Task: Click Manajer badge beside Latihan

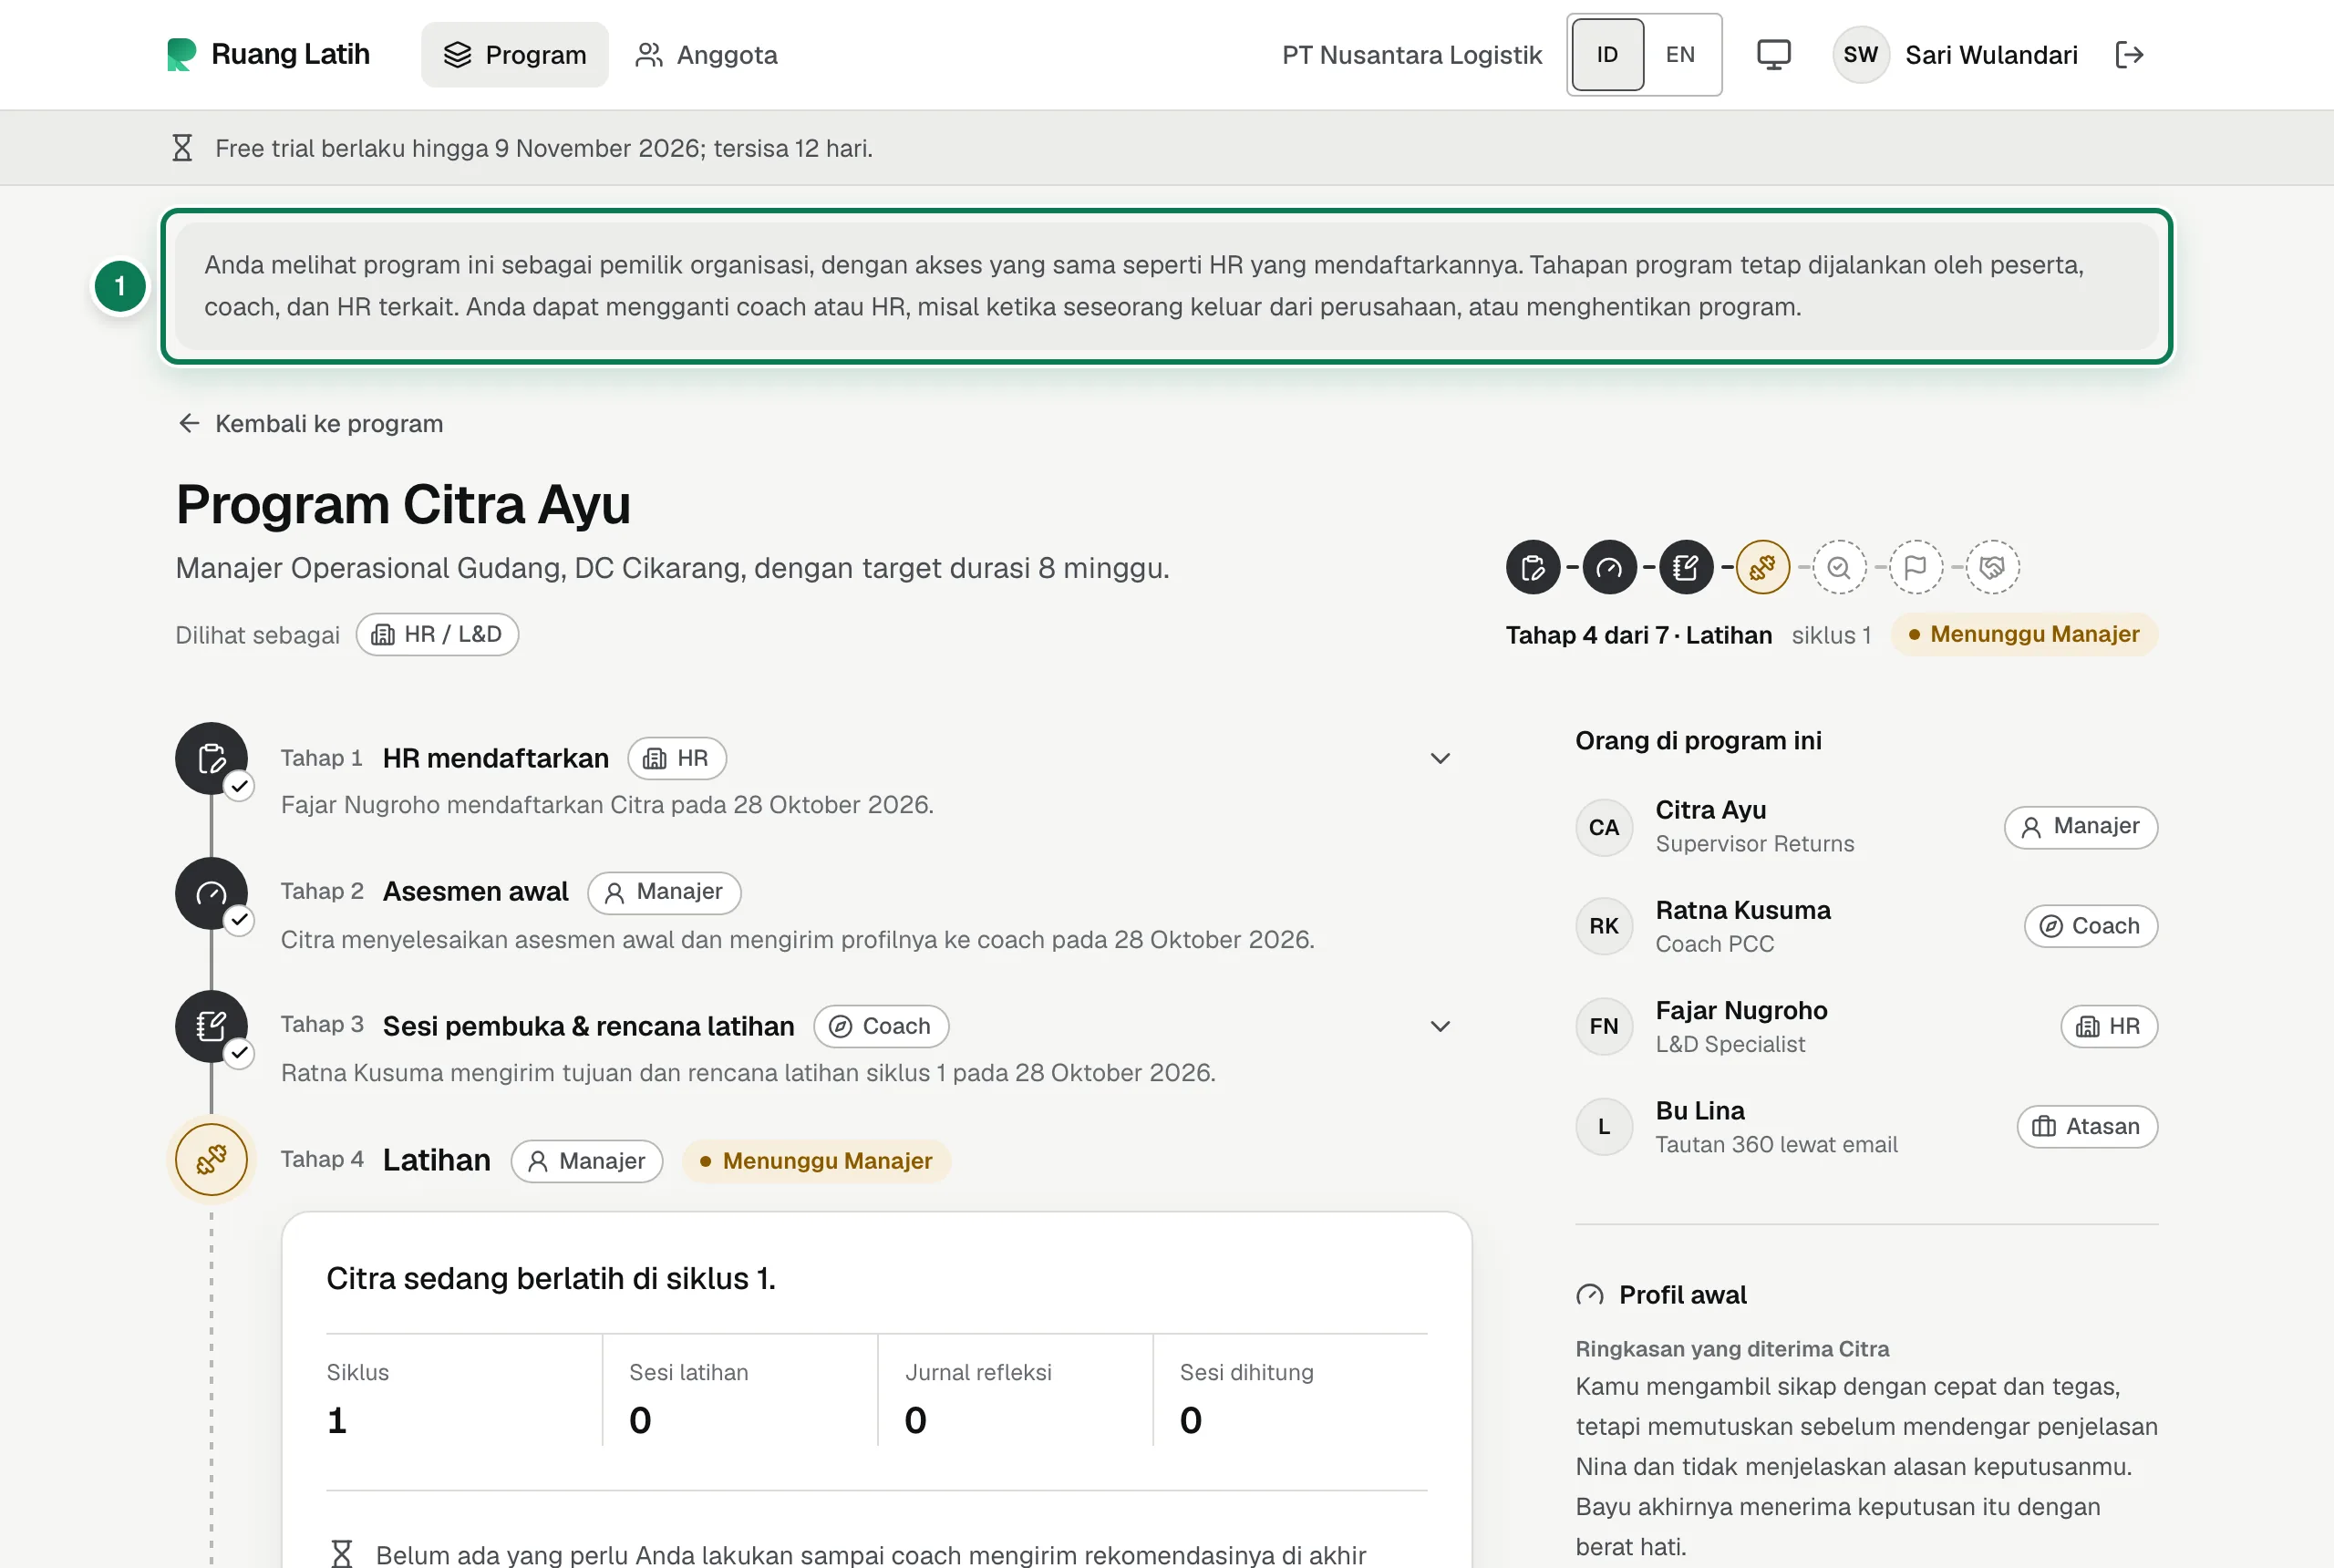Action: click(x=587, y=1161)
